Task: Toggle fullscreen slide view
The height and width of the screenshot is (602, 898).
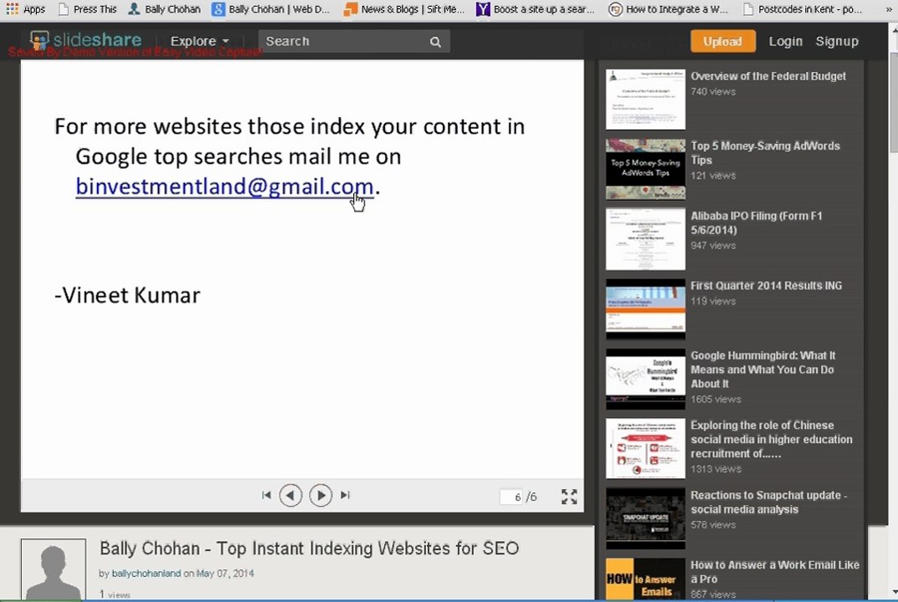Action: coord(569,497)
